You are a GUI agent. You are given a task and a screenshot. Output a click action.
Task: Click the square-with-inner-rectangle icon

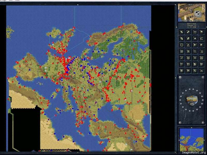click(x=182, y=51)
